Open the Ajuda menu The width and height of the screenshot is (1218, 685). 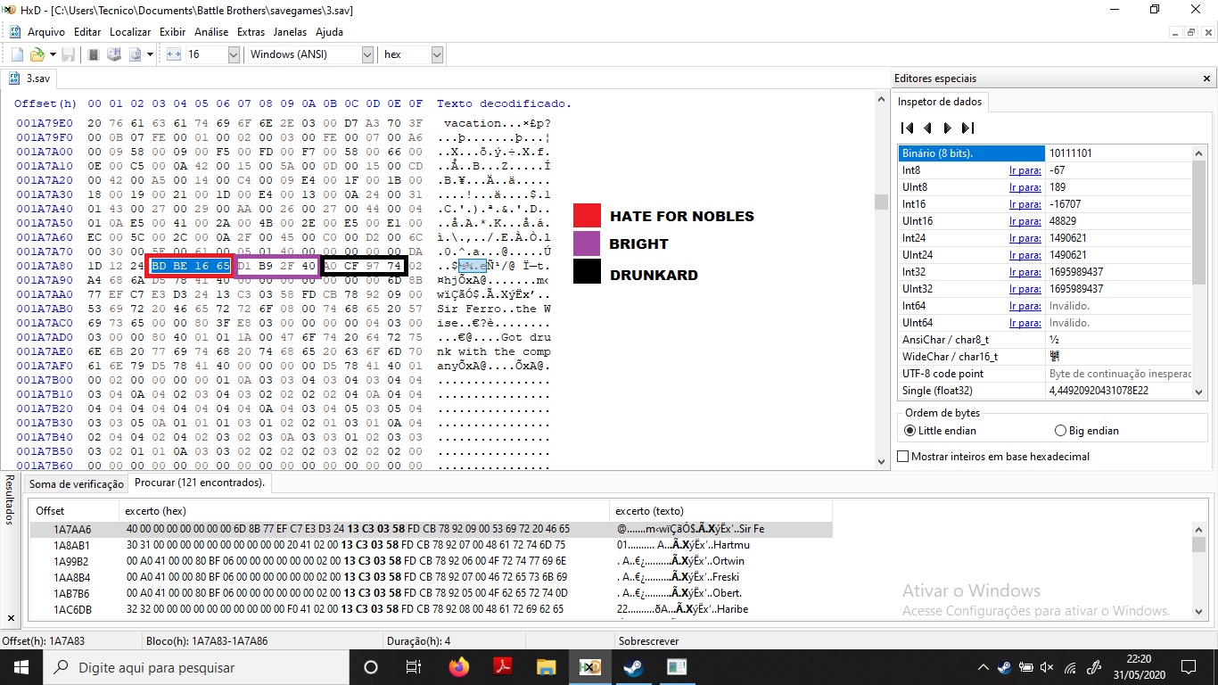[329, 31]
